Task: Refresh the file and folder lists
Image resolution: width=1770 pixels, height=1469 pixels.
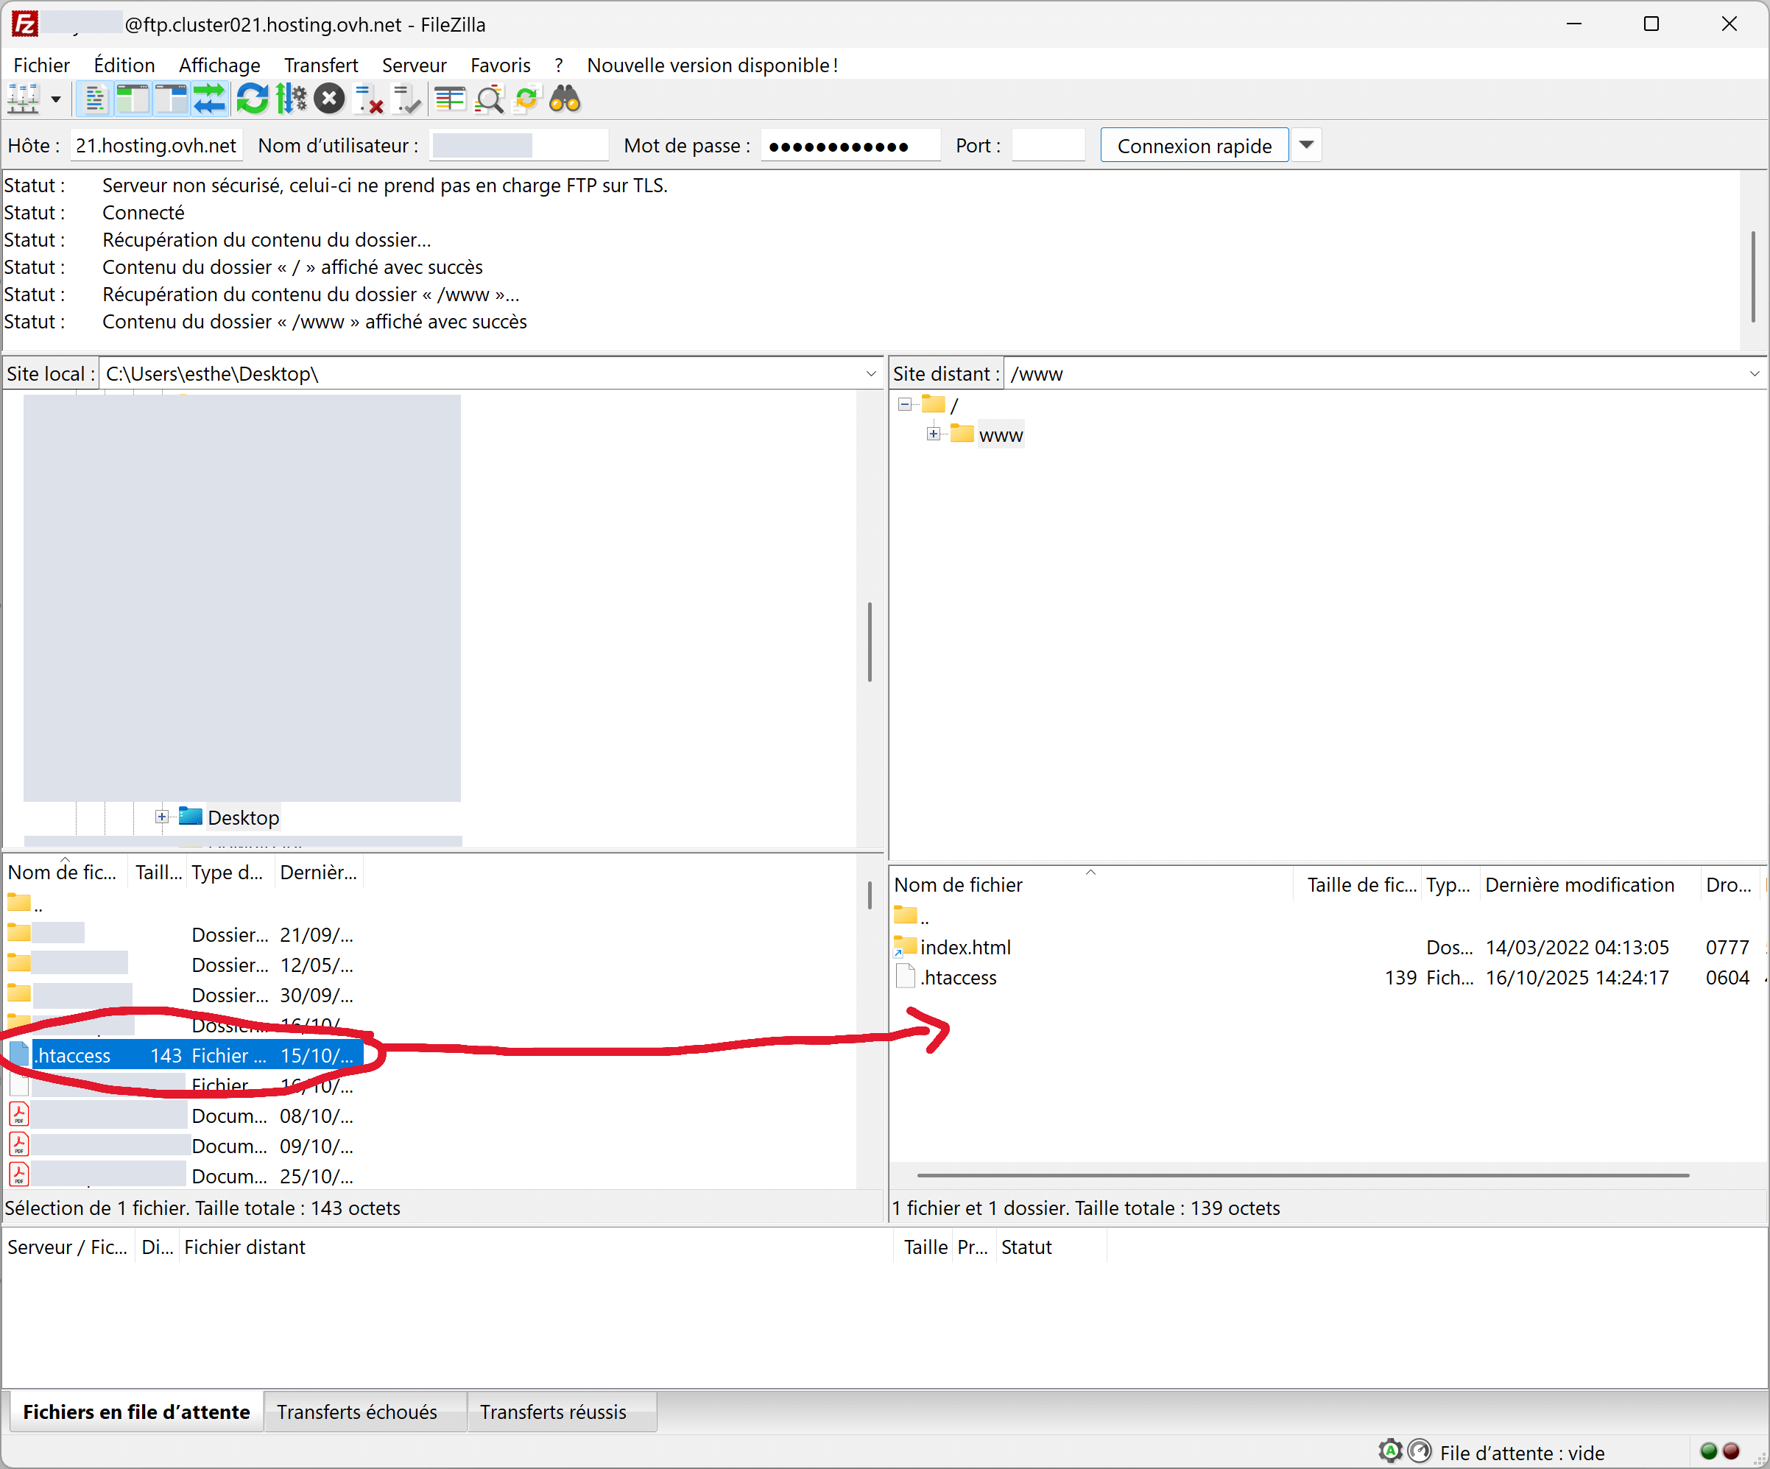Action: [x=251, y=99]
